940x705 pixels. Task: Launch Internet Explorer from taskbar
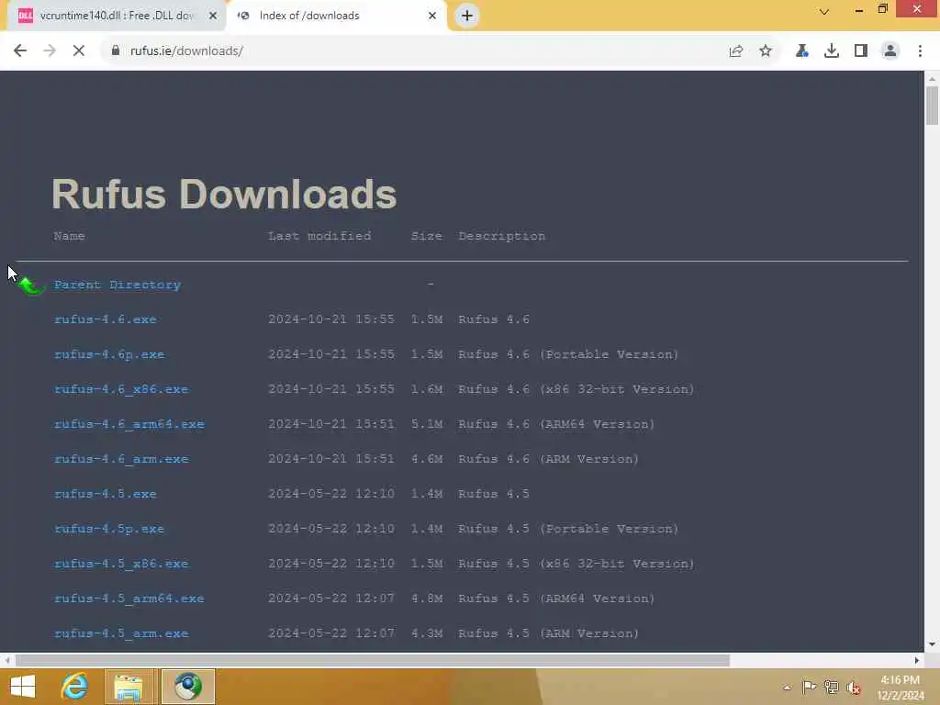coord(74,687)
